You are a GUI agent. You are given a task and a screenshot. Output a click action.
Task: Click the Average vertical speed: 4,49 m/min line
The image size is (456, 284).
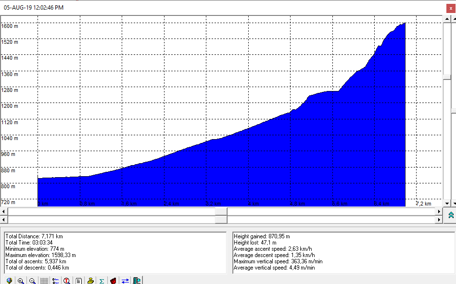pos(274,268)
